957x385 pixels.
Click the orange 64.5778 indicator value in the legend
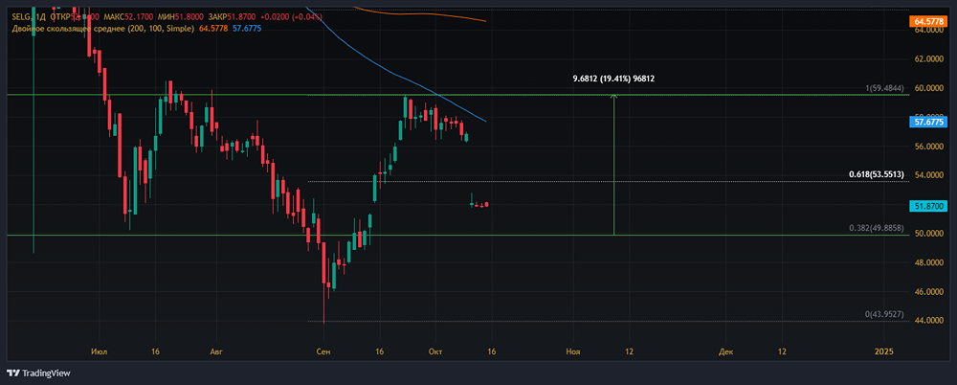(213, 28)
